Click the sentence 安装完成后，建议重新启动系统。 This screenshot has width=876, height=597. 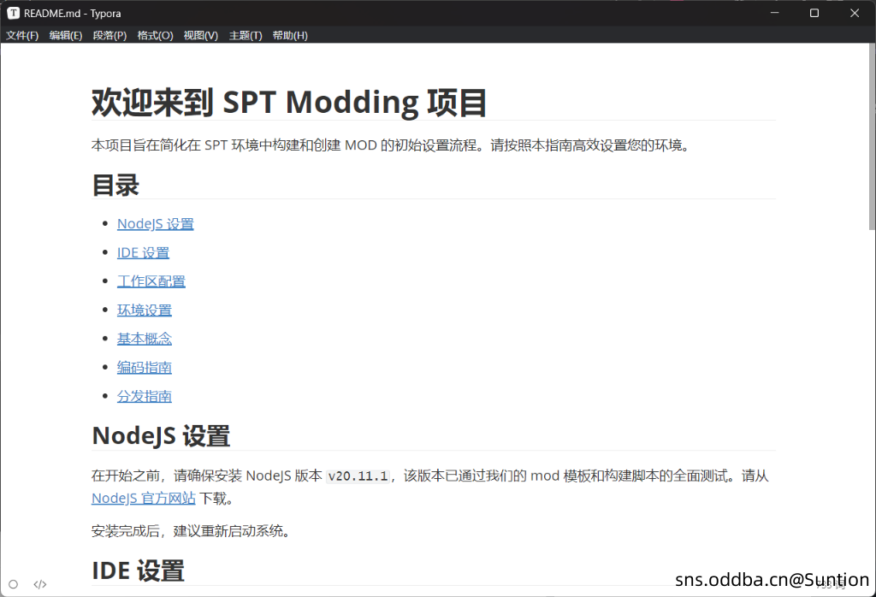click(x=192, y=531)
